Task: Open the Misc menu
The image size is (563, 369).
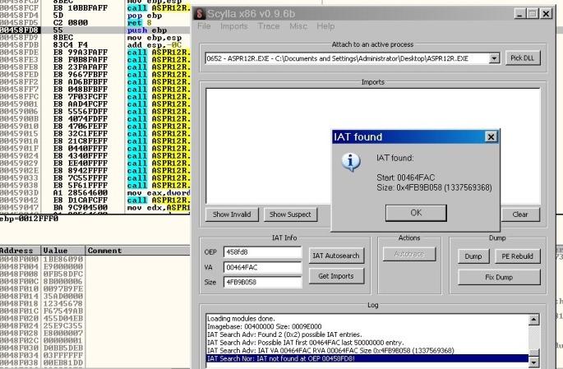Action: [298, 26]
